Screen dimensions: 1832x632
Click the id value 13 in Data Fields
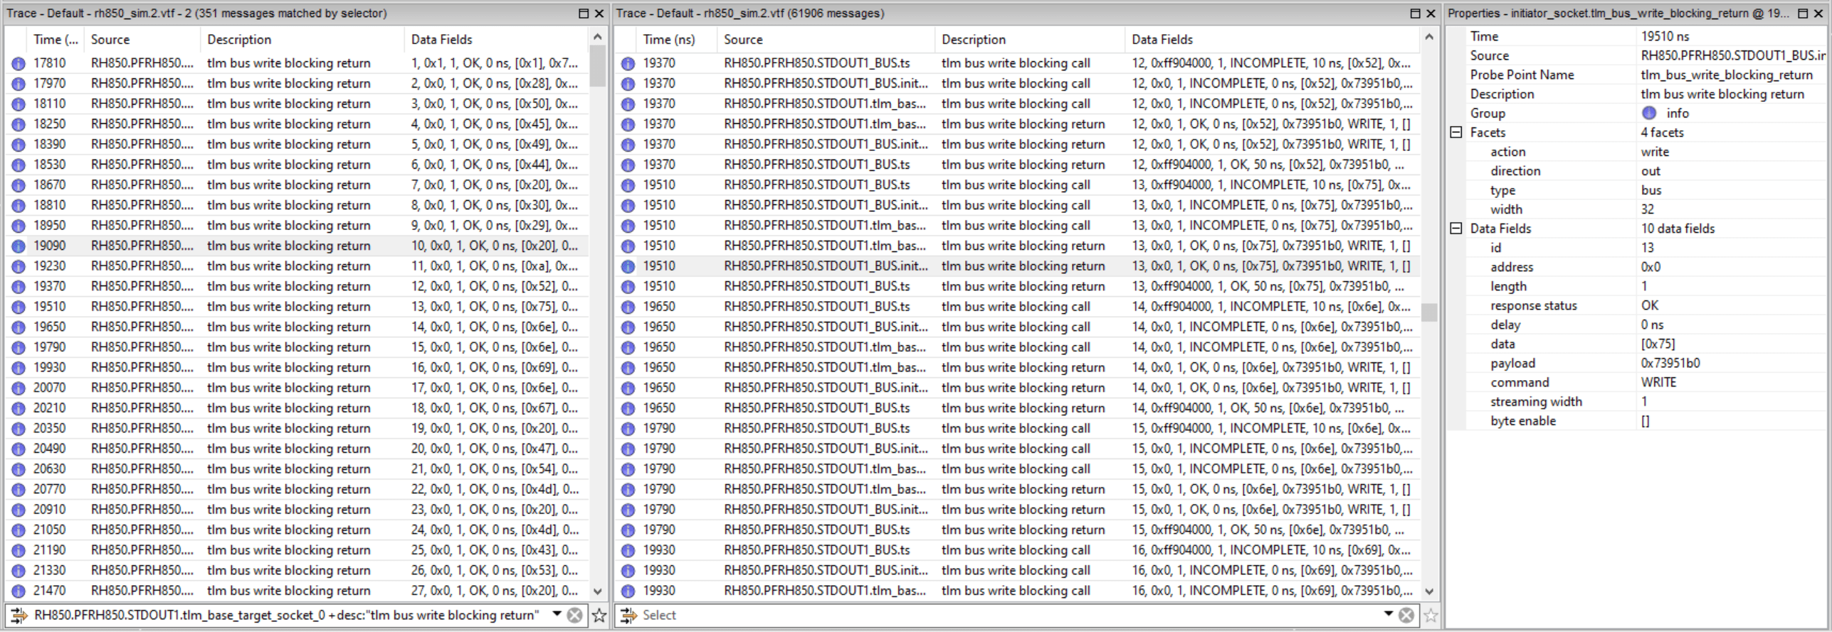point(1648,248)
